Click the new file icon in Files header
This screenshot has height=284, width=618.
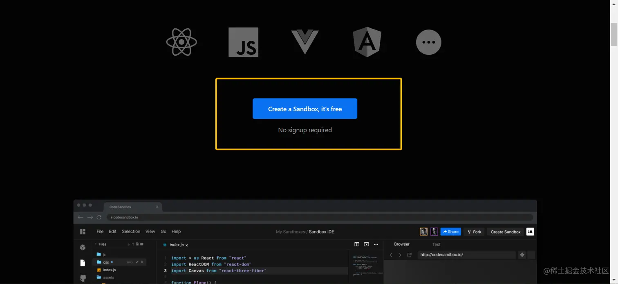pyautogui.click(x=137, y=244)
